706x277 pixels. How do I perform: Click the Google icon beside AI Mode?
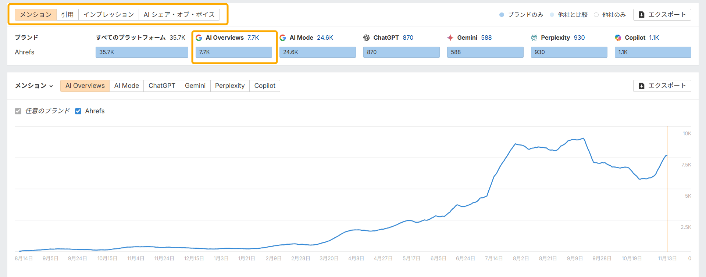click(x=283, y=38)
